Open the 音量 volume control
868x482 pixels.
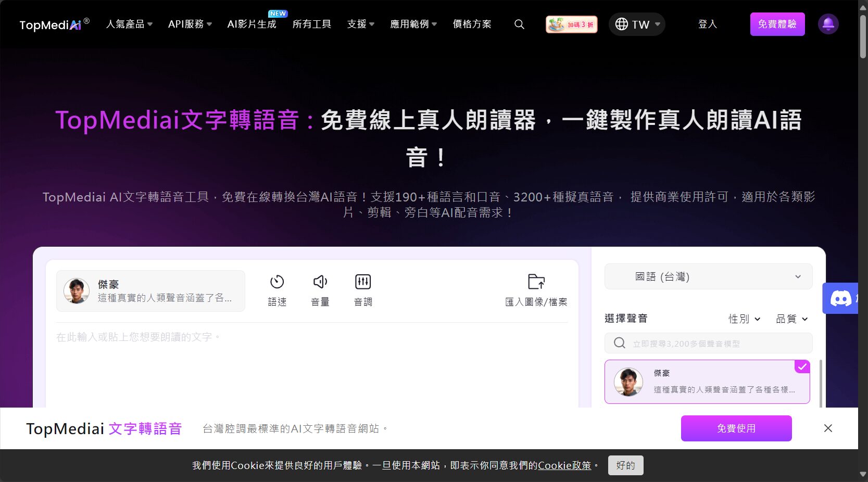[x=320, y=290]
